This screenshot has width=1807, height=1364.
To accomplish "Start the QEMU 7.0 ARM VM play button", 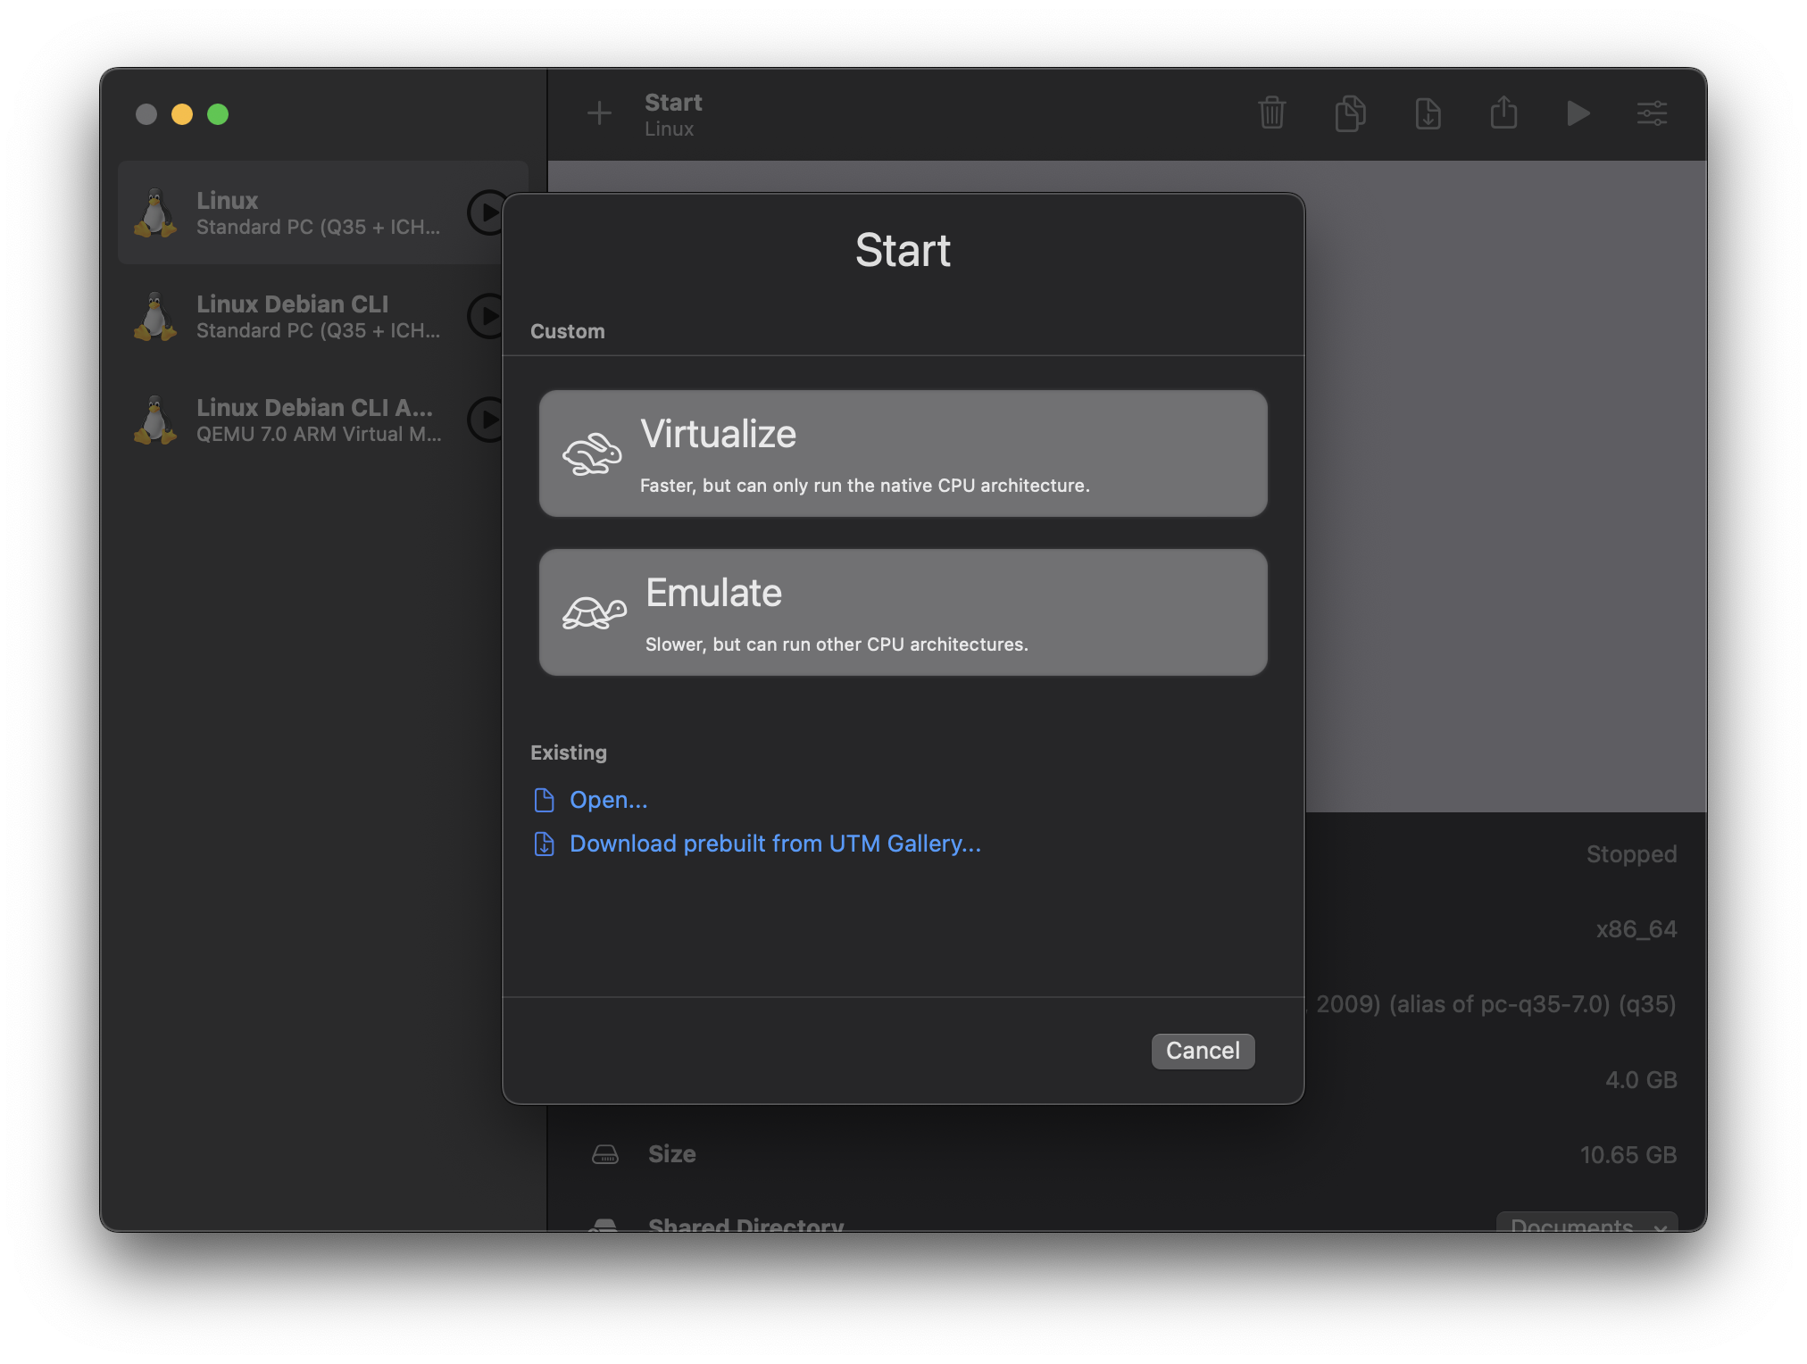I will pos(487,420).
